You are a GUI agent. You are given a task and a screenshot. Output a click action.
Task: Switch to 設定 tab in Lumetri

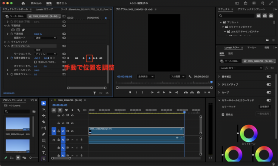[x=231, y=53]
